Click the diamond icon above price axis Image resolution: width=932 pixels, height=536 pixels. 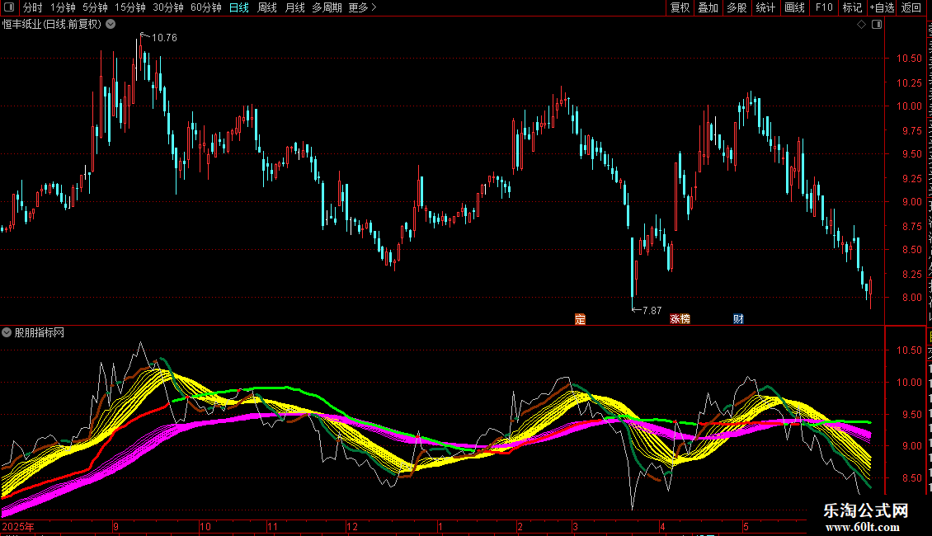[861, 25]
